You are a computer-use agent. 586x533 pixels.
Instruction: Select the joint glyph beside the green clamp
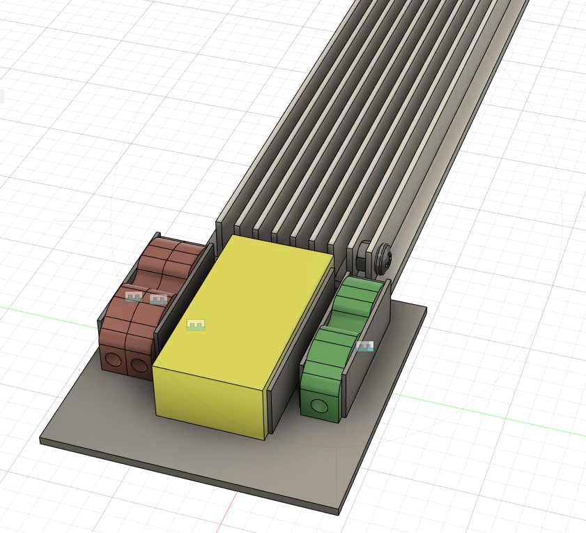[364, 347]
